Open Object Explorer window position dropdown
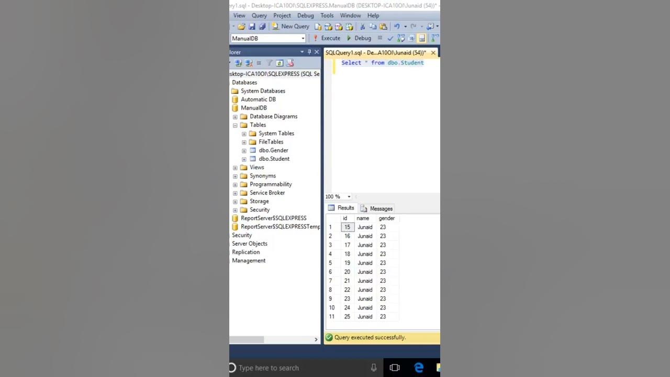Viewport: 670px width, 377px height. [302, 52]
